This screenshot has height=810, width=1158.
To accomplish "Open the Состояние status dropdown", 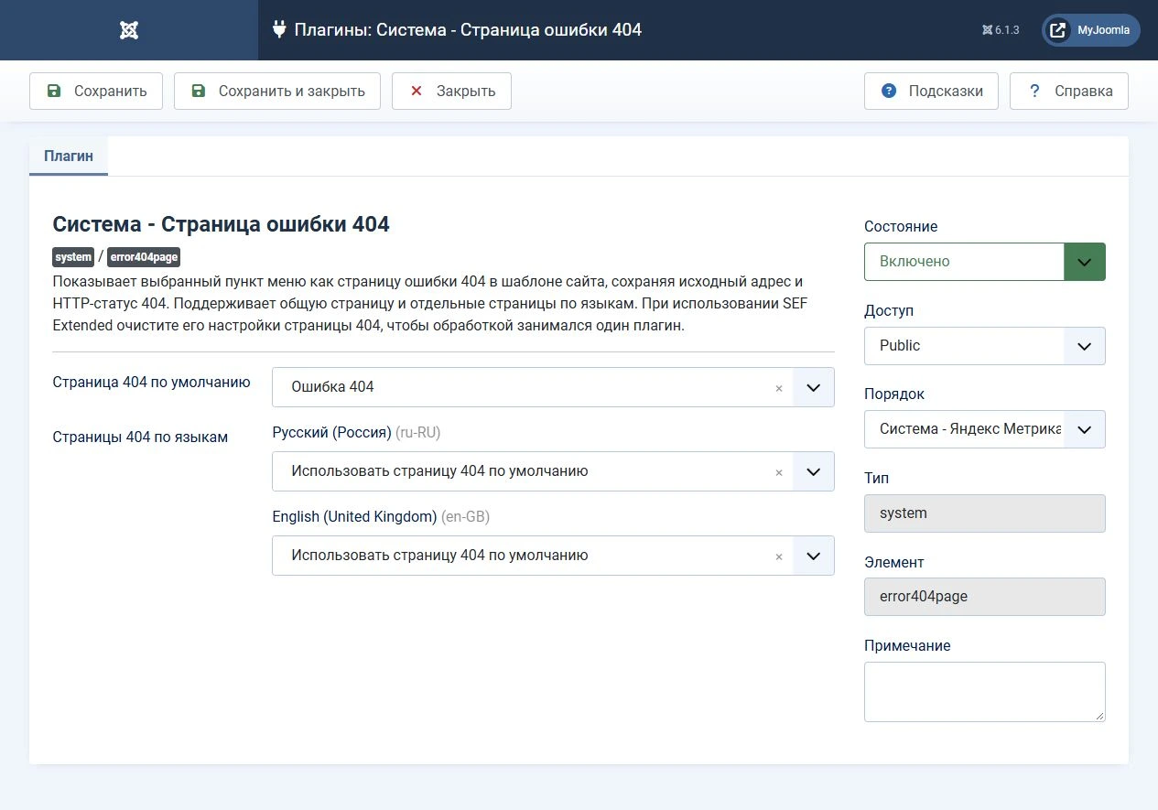I will pyautogui.click(x=985, y=262).
